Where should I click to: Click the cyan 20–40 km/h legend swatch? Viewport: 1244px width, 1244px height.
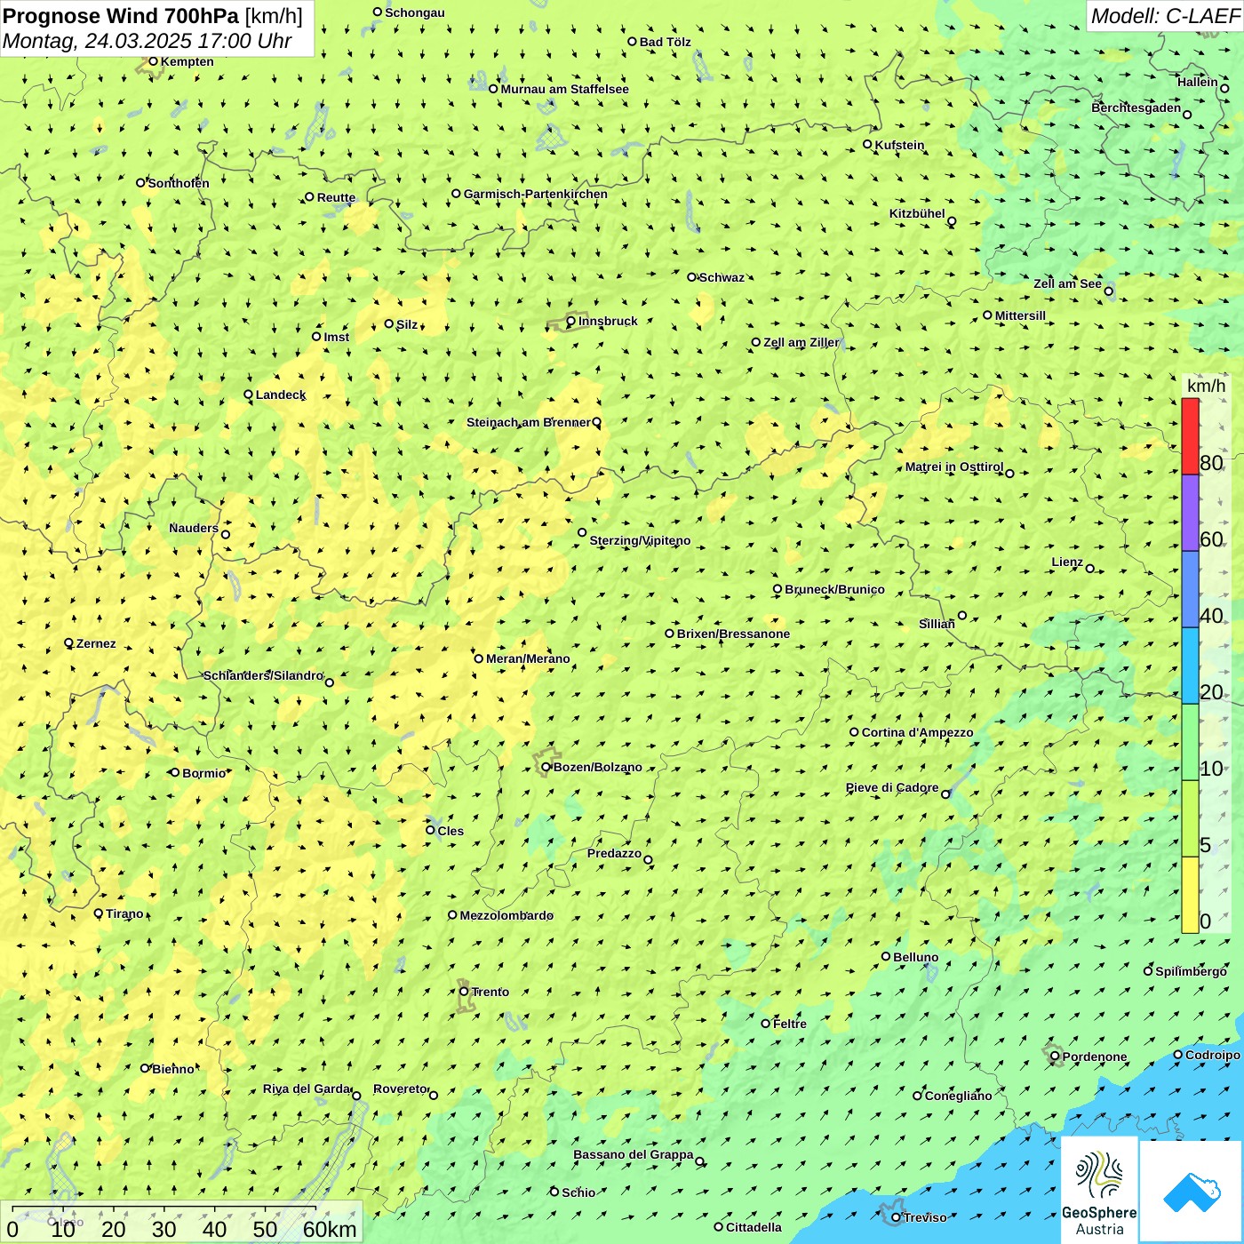1190,666
